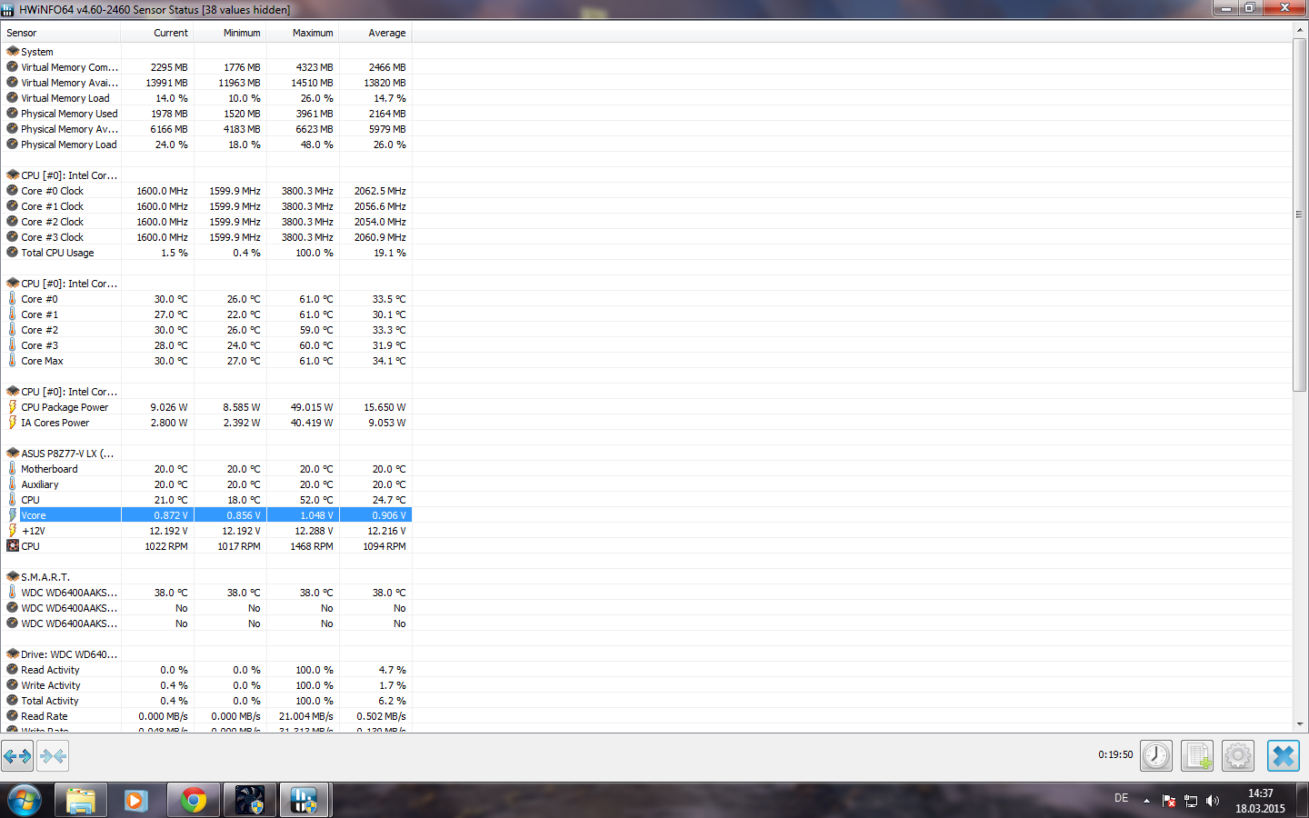Minimize the HWiNFO64 window
Screen dimensions: 1309x818
[x=1225, y=8]
